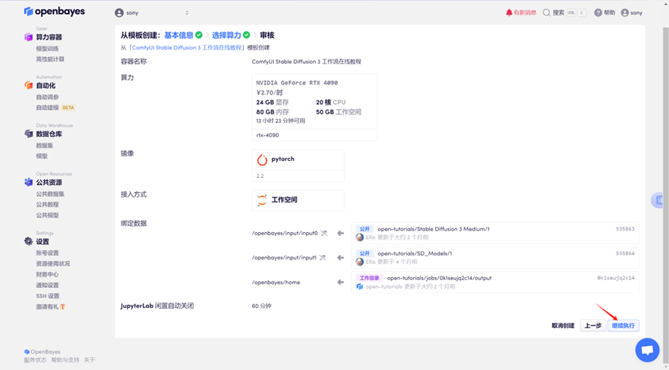Screen dimensions: 669x370
Task: Click the 设置 gear icon
Action: pos(29,242)
